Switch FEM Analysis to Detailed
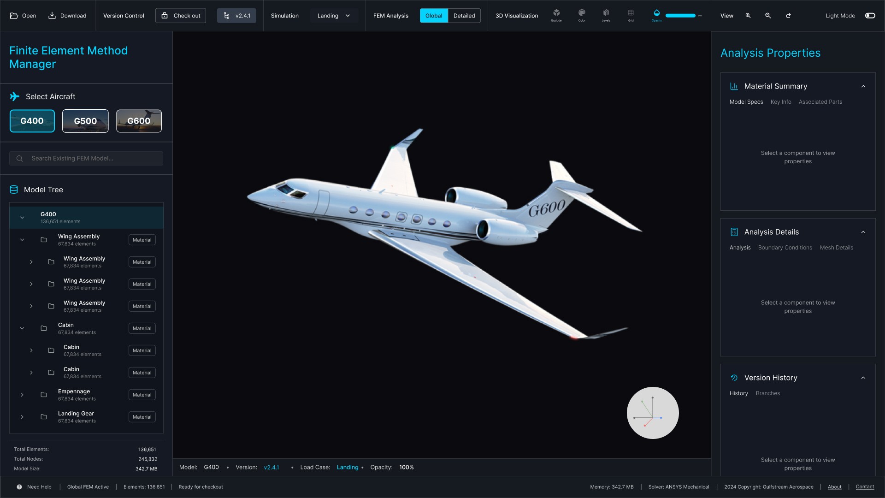The height and width of the screenshot is (498, 885). coord(464,16)
